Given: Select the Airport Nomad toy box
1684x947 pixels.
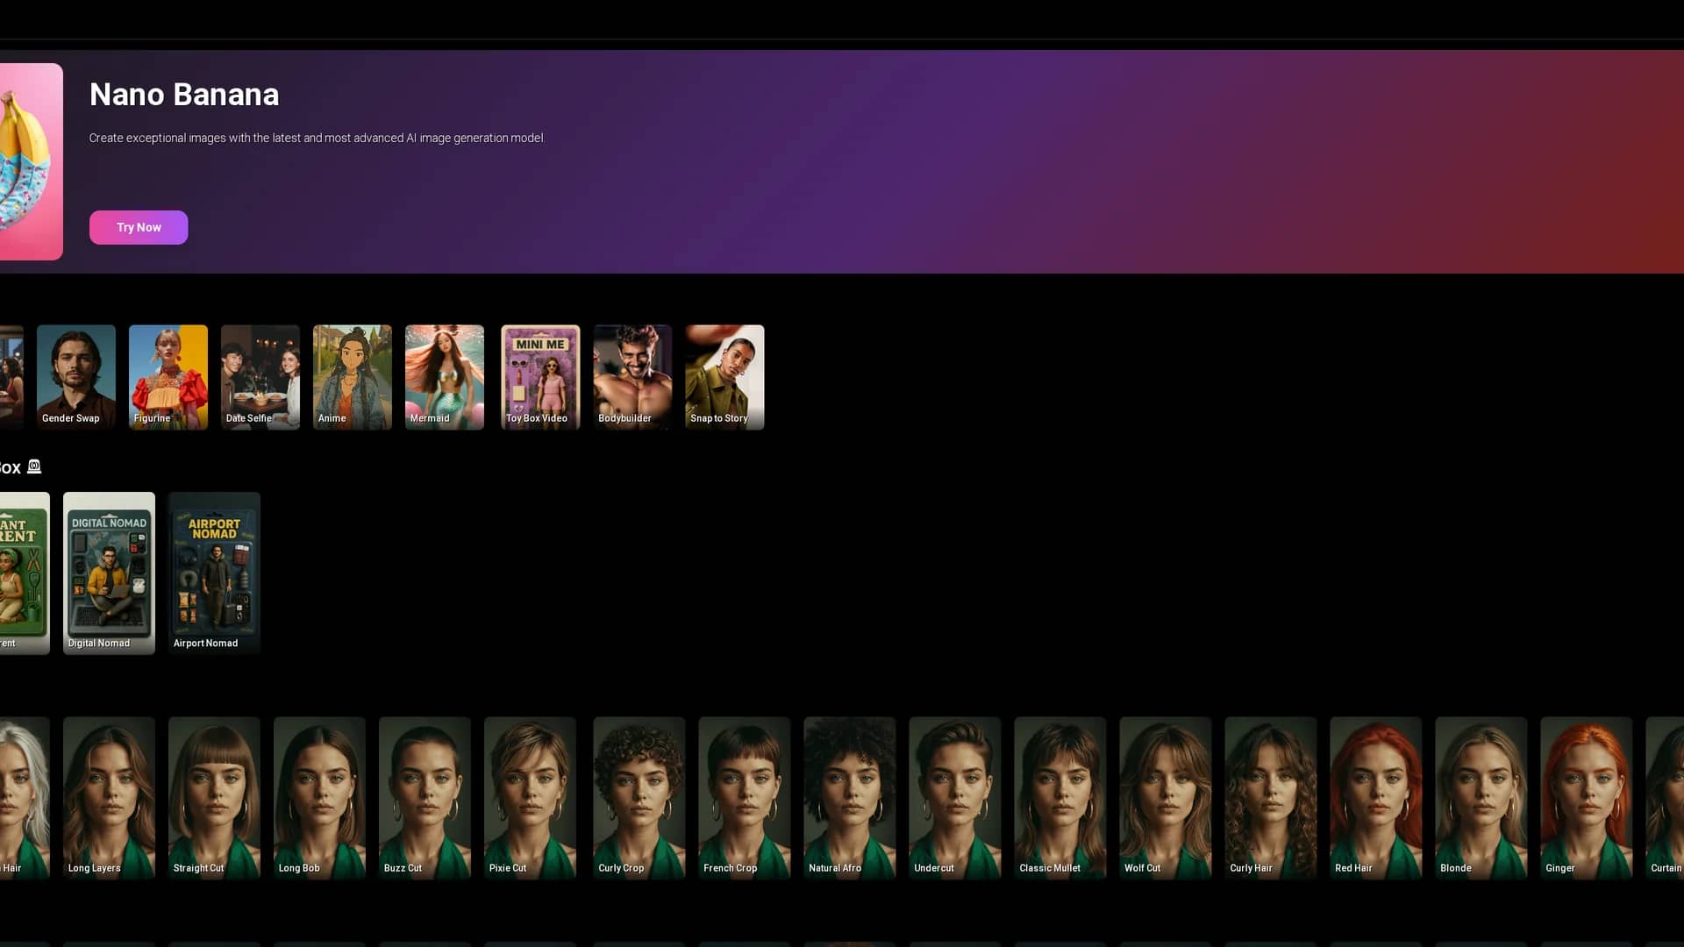Looking at the screenshot, I should tap(214, 573).
